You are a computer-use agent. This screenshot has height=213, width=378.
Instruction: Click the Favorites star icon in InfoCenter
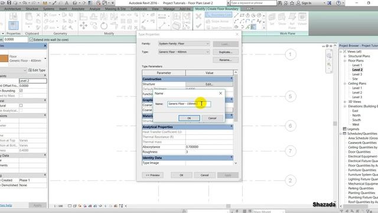[292, 3]
